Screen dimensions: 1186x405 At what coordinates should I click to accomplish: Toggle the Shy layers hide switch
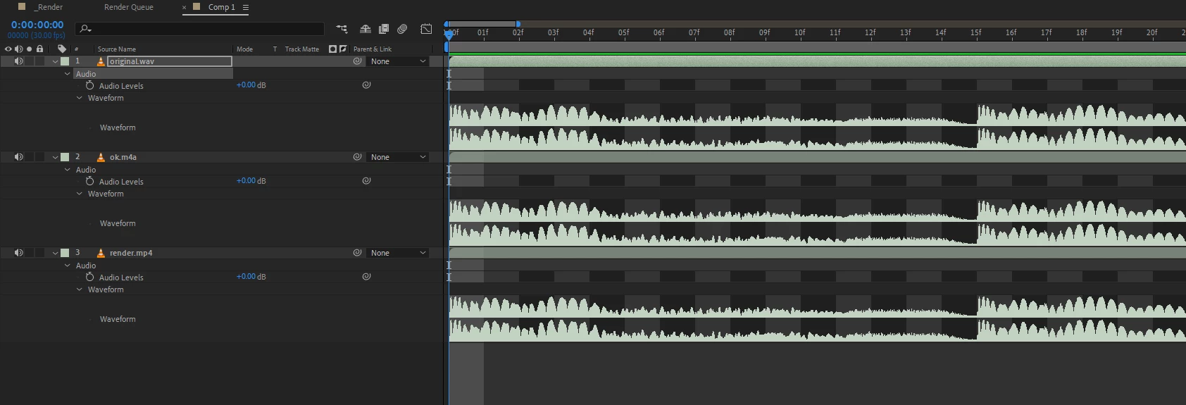click(365, 29)
